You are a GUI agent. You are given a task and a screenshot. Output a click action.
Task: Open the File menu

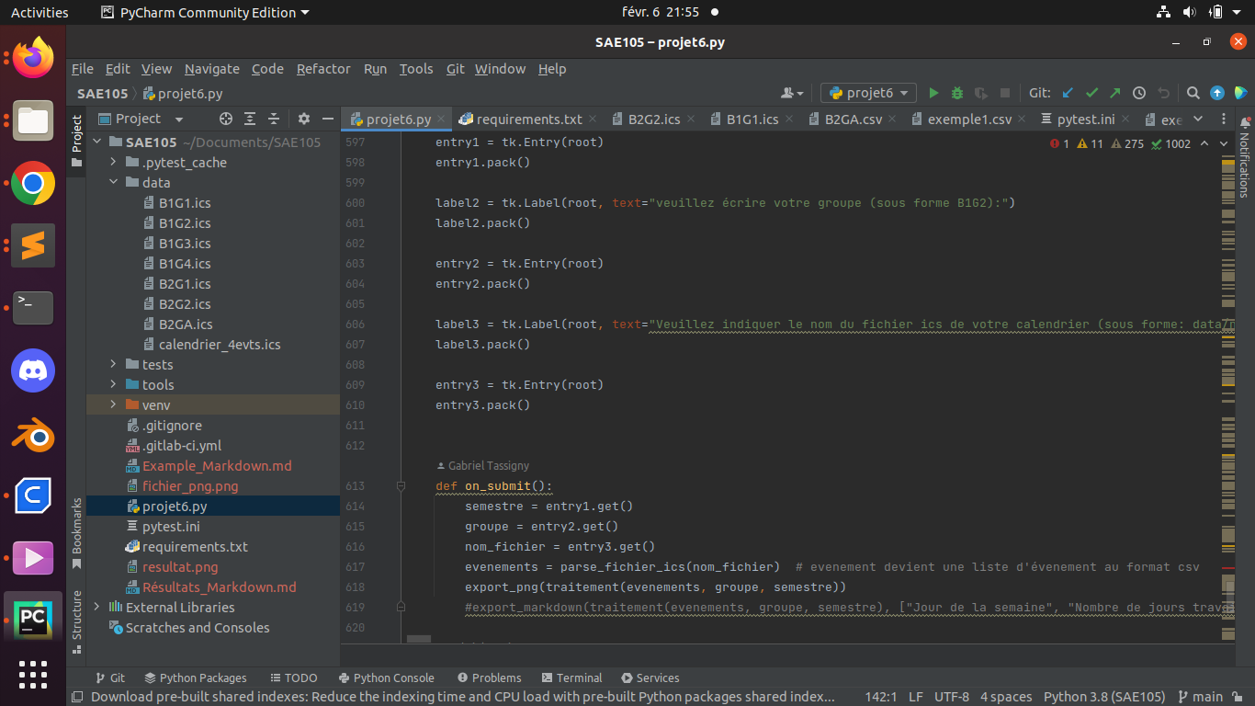[x=83, y=69]
